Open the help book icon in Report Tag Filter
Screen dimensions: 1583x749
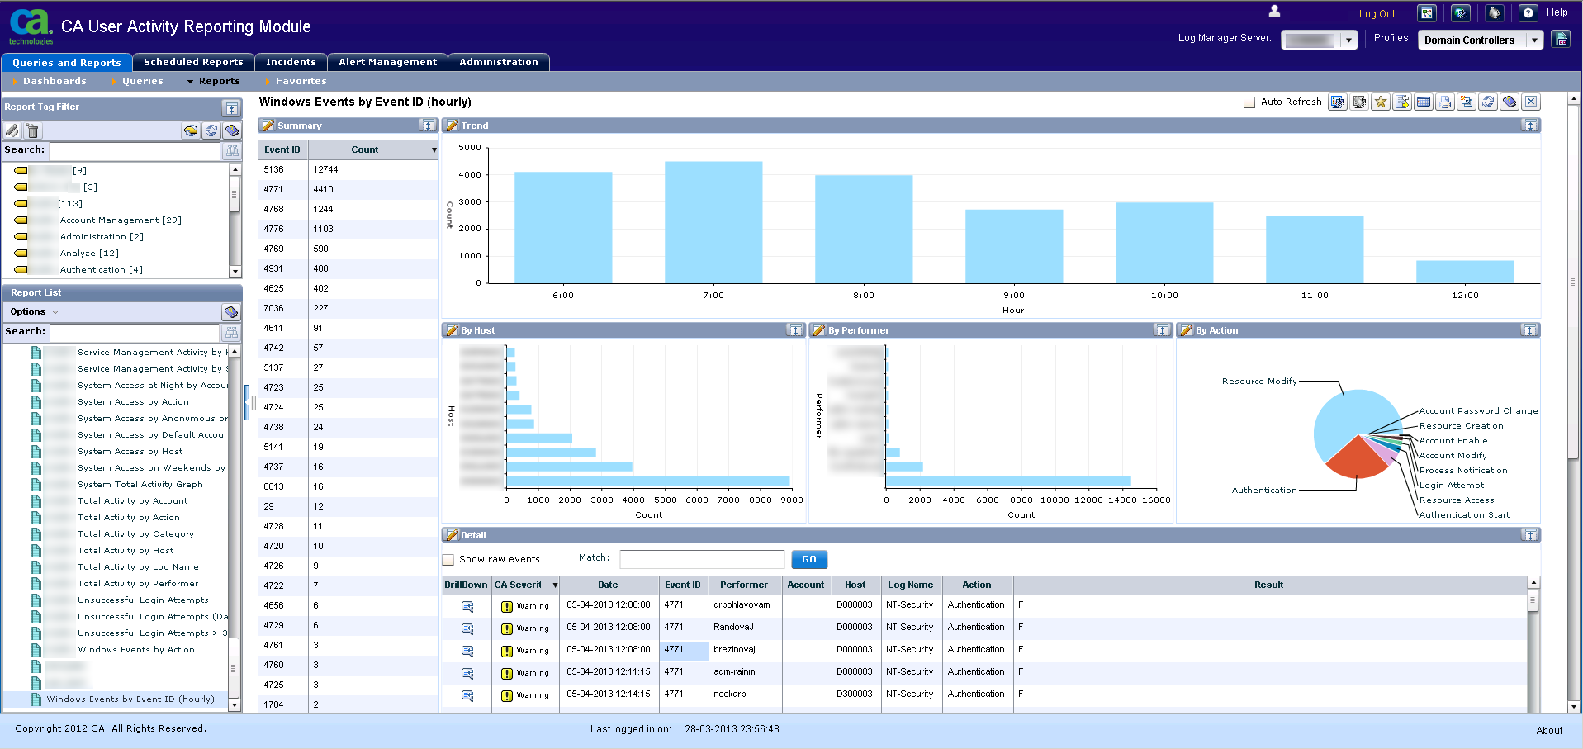[x=232, y=130]
